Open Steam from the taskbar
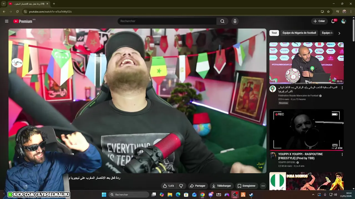 click(251, 195)
